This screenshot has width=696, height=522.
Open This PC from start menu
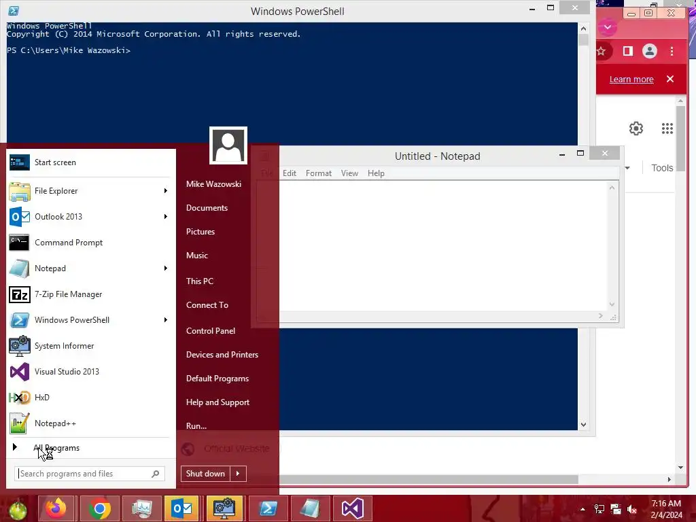[x=200, y=281]
